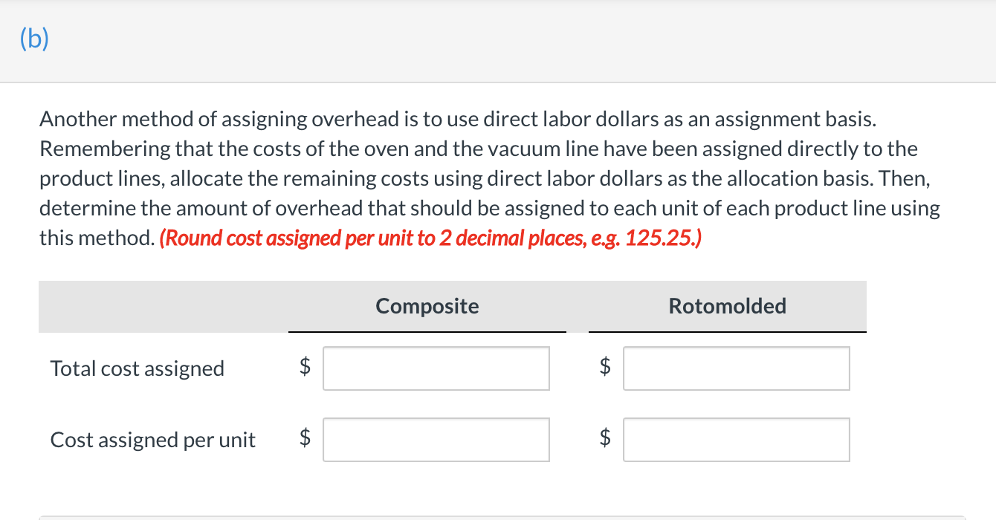The width and height of the screenshot is (996, 520).
Task: Click the dark bar at the bottom edge
Action: point(498,516)
